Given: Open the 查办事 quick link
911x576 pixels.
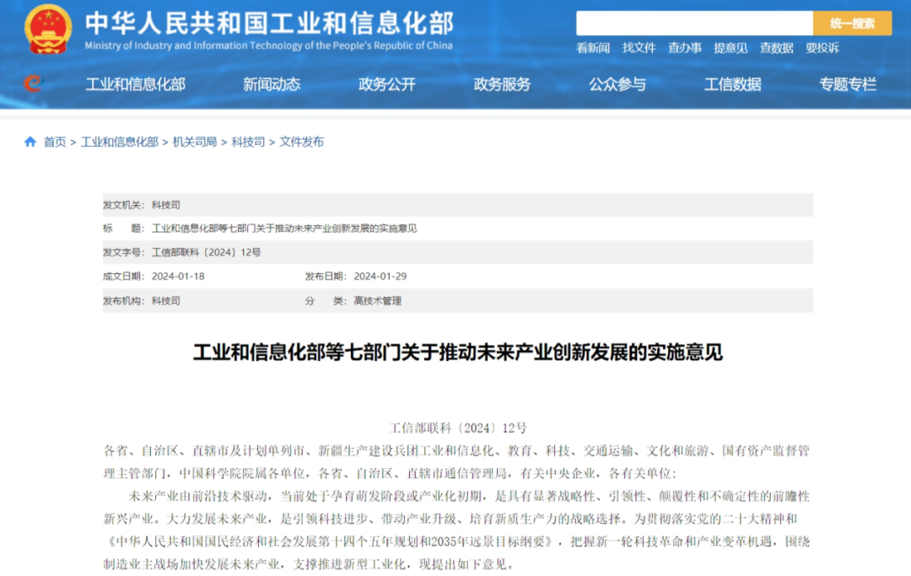Looking at the screenshot, I should [684, 48].
